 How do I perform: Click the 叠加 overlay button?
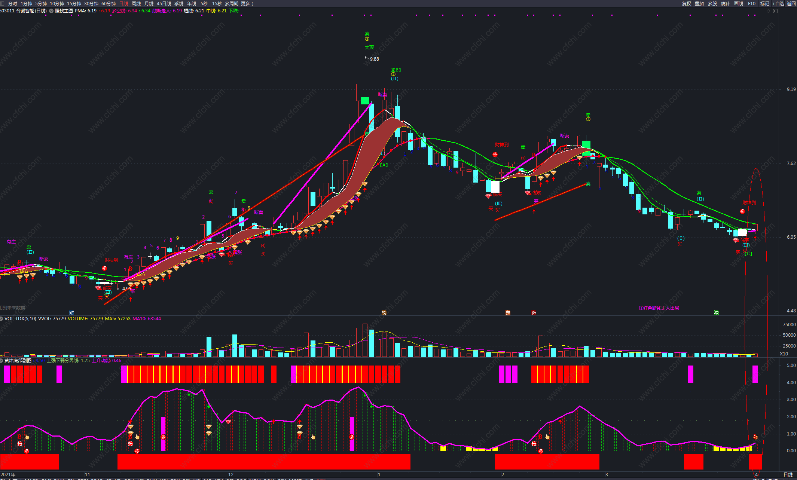(699, 3)
